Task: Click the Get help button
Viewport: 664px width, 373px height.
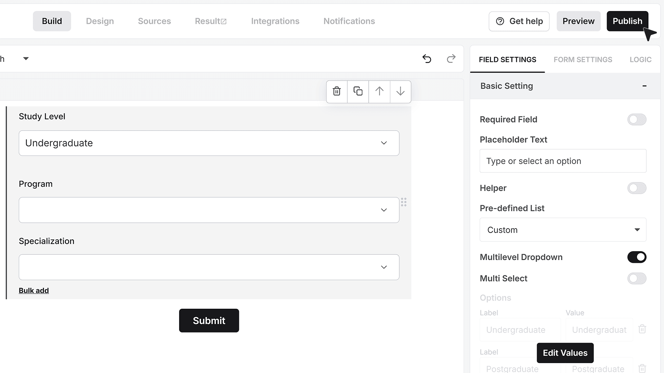Action: [x=519, y=21]
